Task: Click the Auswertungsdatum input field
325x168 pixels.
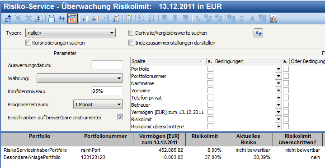Action: click(x=107, y=65)
